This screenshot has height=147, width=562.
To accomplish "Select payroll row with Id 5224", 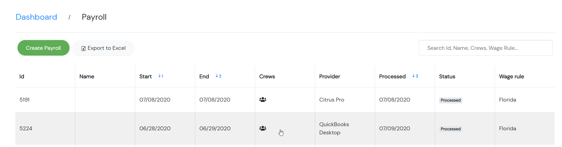I will [x=285, y=128].
